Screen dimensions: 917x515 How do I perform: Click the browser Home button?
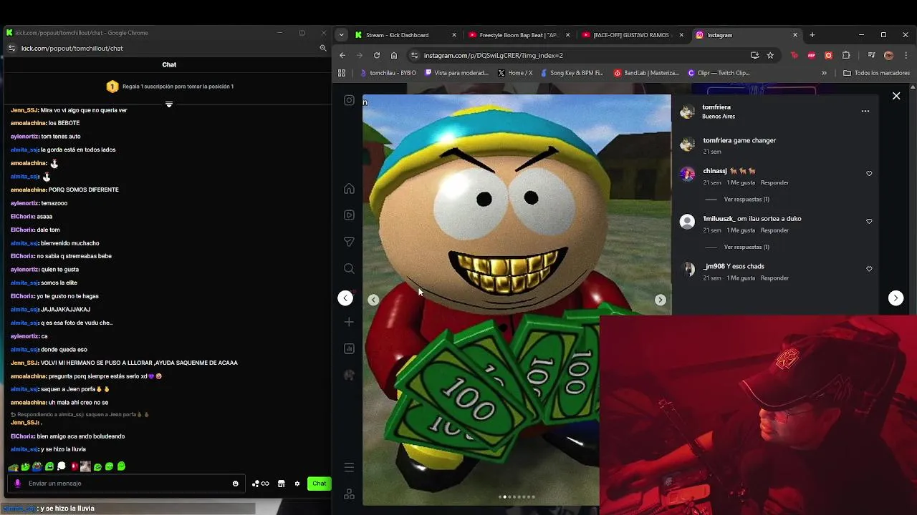394,55
